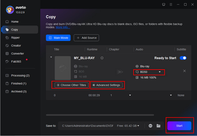
Task: Switch to the Converter module
Action: pos(18,53)
